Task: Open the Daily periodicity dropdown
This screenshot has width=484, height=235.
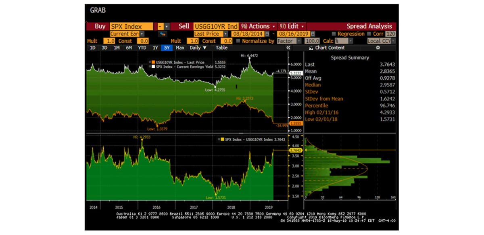Action: point(198,48)
